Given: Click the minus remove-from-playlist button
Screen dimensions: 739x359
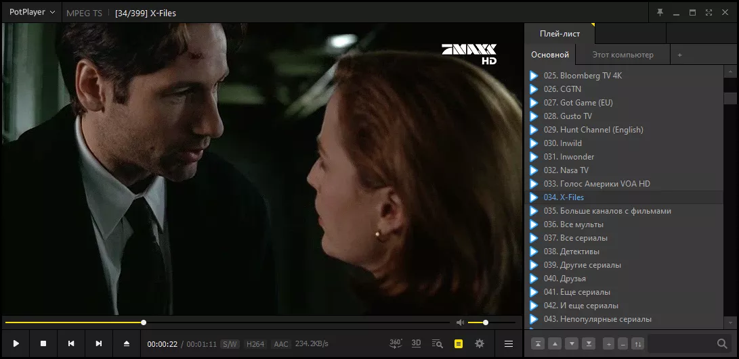Looking at the screenshot, I should click(623, 344).
